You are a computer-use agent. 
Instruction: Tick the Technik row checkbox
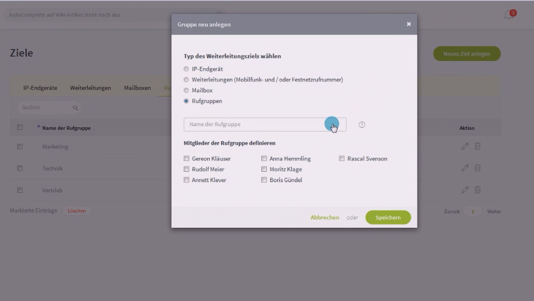pyautogui.click(x=20, y=169)
